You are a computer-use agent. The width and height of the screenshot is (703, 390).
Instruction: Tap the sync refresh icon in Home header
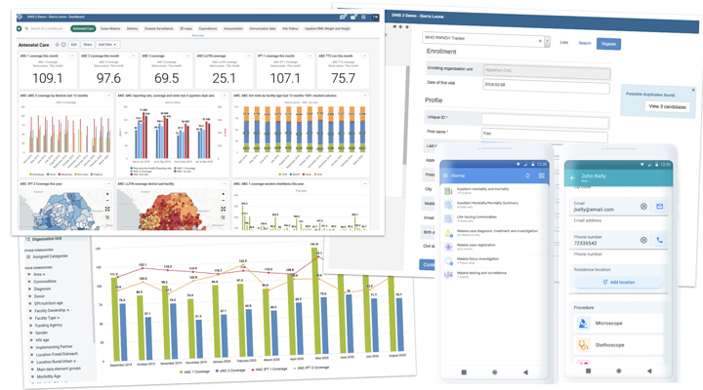(x=528, y=175)
